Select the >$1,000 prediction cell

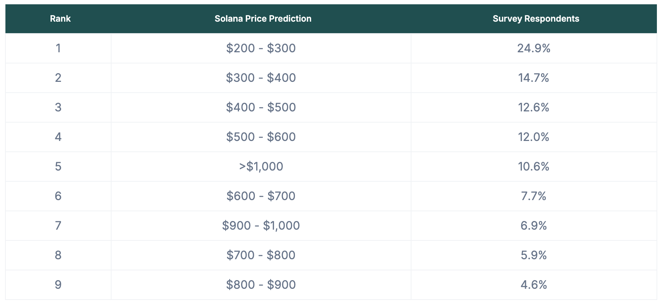point(261,167)
